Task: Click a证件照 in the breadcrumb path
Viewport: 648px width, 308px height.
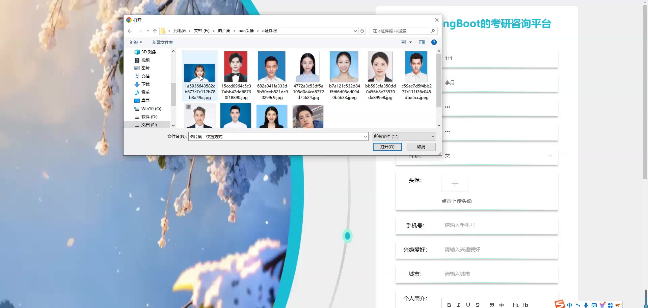Action: pyautogui.click(x=269, y=31)
